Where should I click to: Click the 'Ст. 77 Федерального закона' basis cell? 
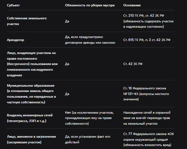click(149, 139)
